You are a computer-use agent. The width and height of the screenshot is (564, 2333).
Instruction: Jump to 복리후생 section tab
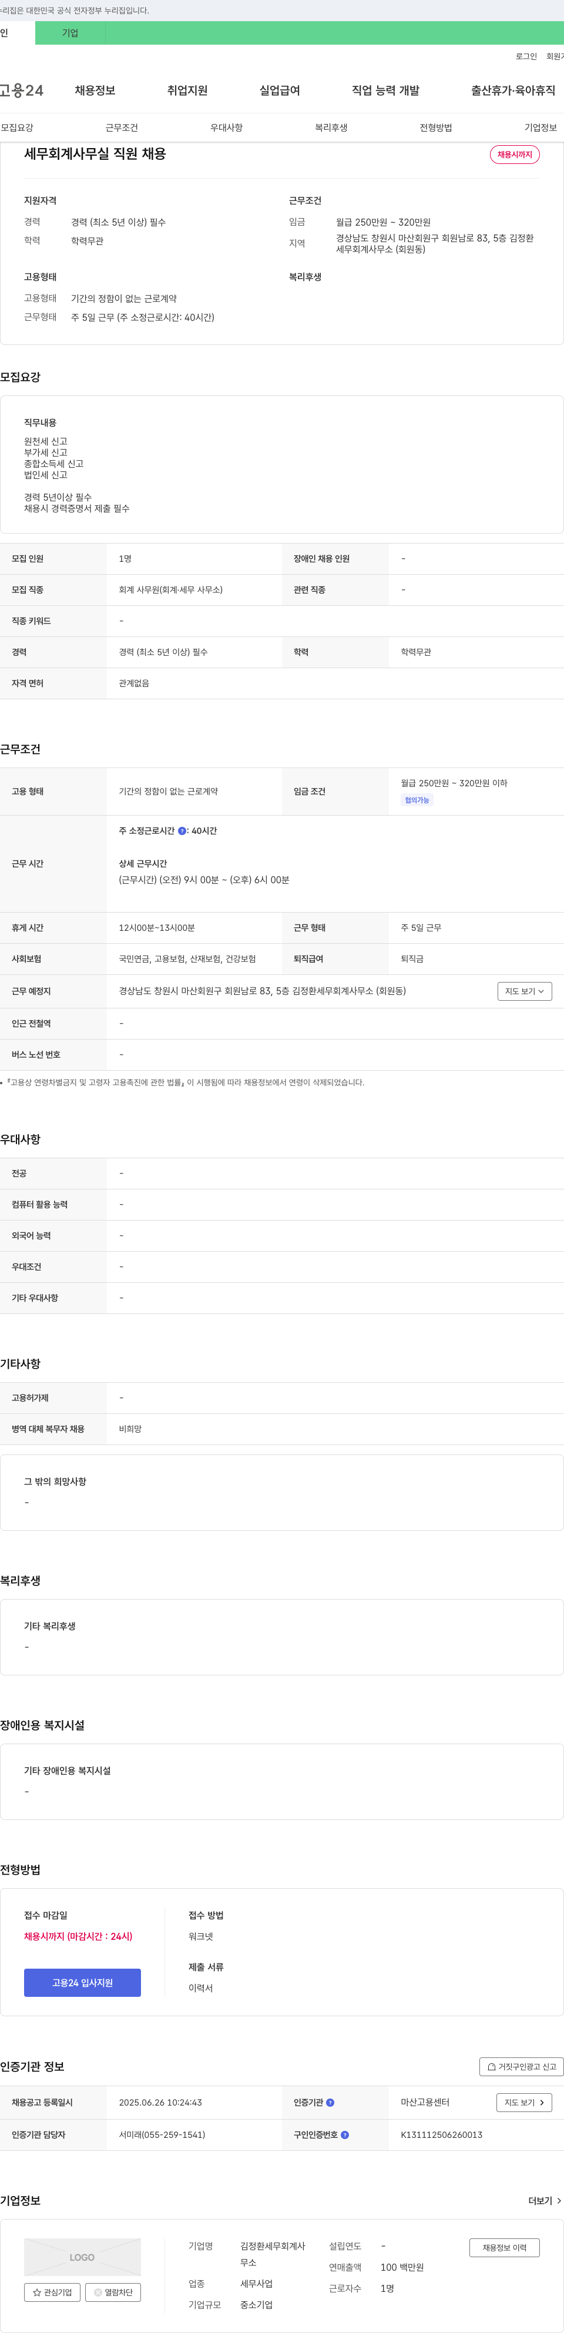point(331,128)
